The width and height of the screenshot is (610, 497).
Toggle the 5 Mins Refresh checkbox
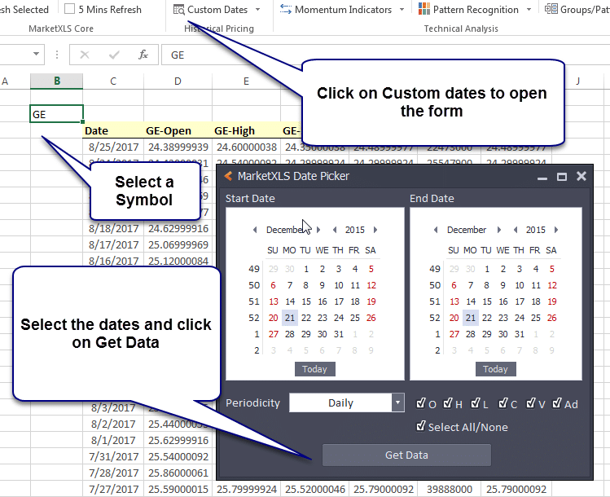[69, 9]
